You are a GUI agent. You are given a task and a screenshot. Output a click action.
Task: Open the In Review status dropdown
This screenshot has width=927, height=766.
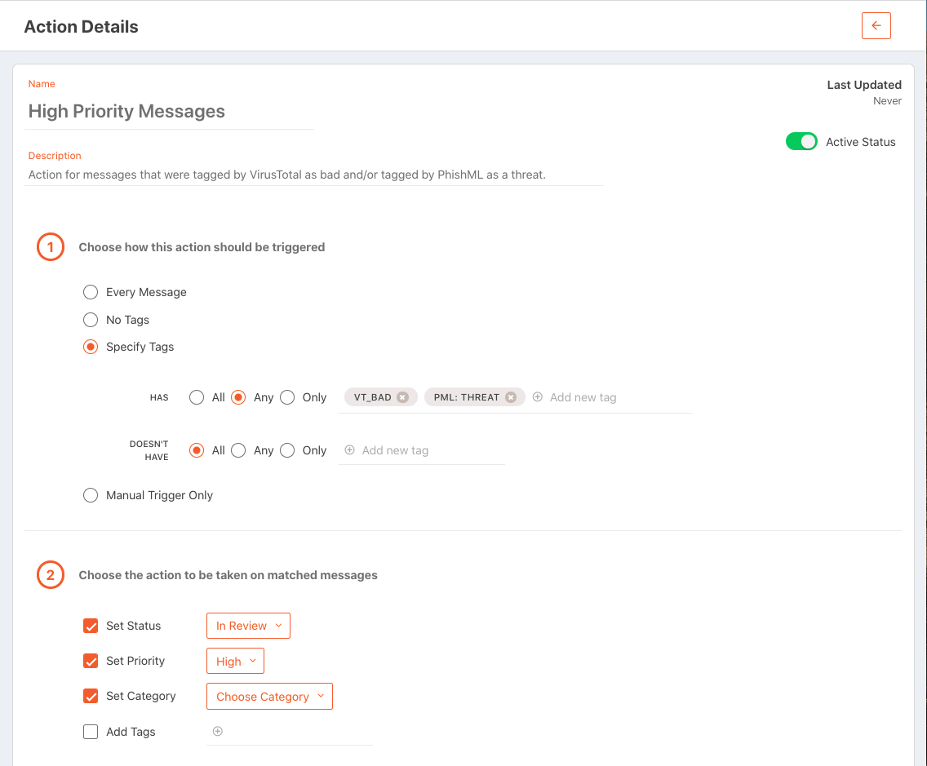click(x=248, y=626)
